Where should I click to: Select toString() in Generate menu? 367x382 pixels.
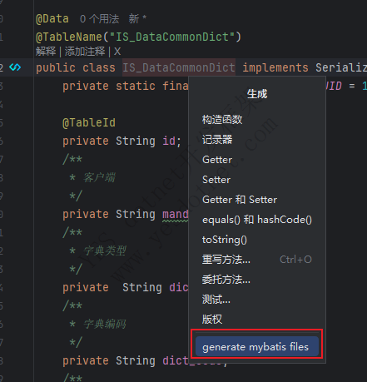point(225,240)
